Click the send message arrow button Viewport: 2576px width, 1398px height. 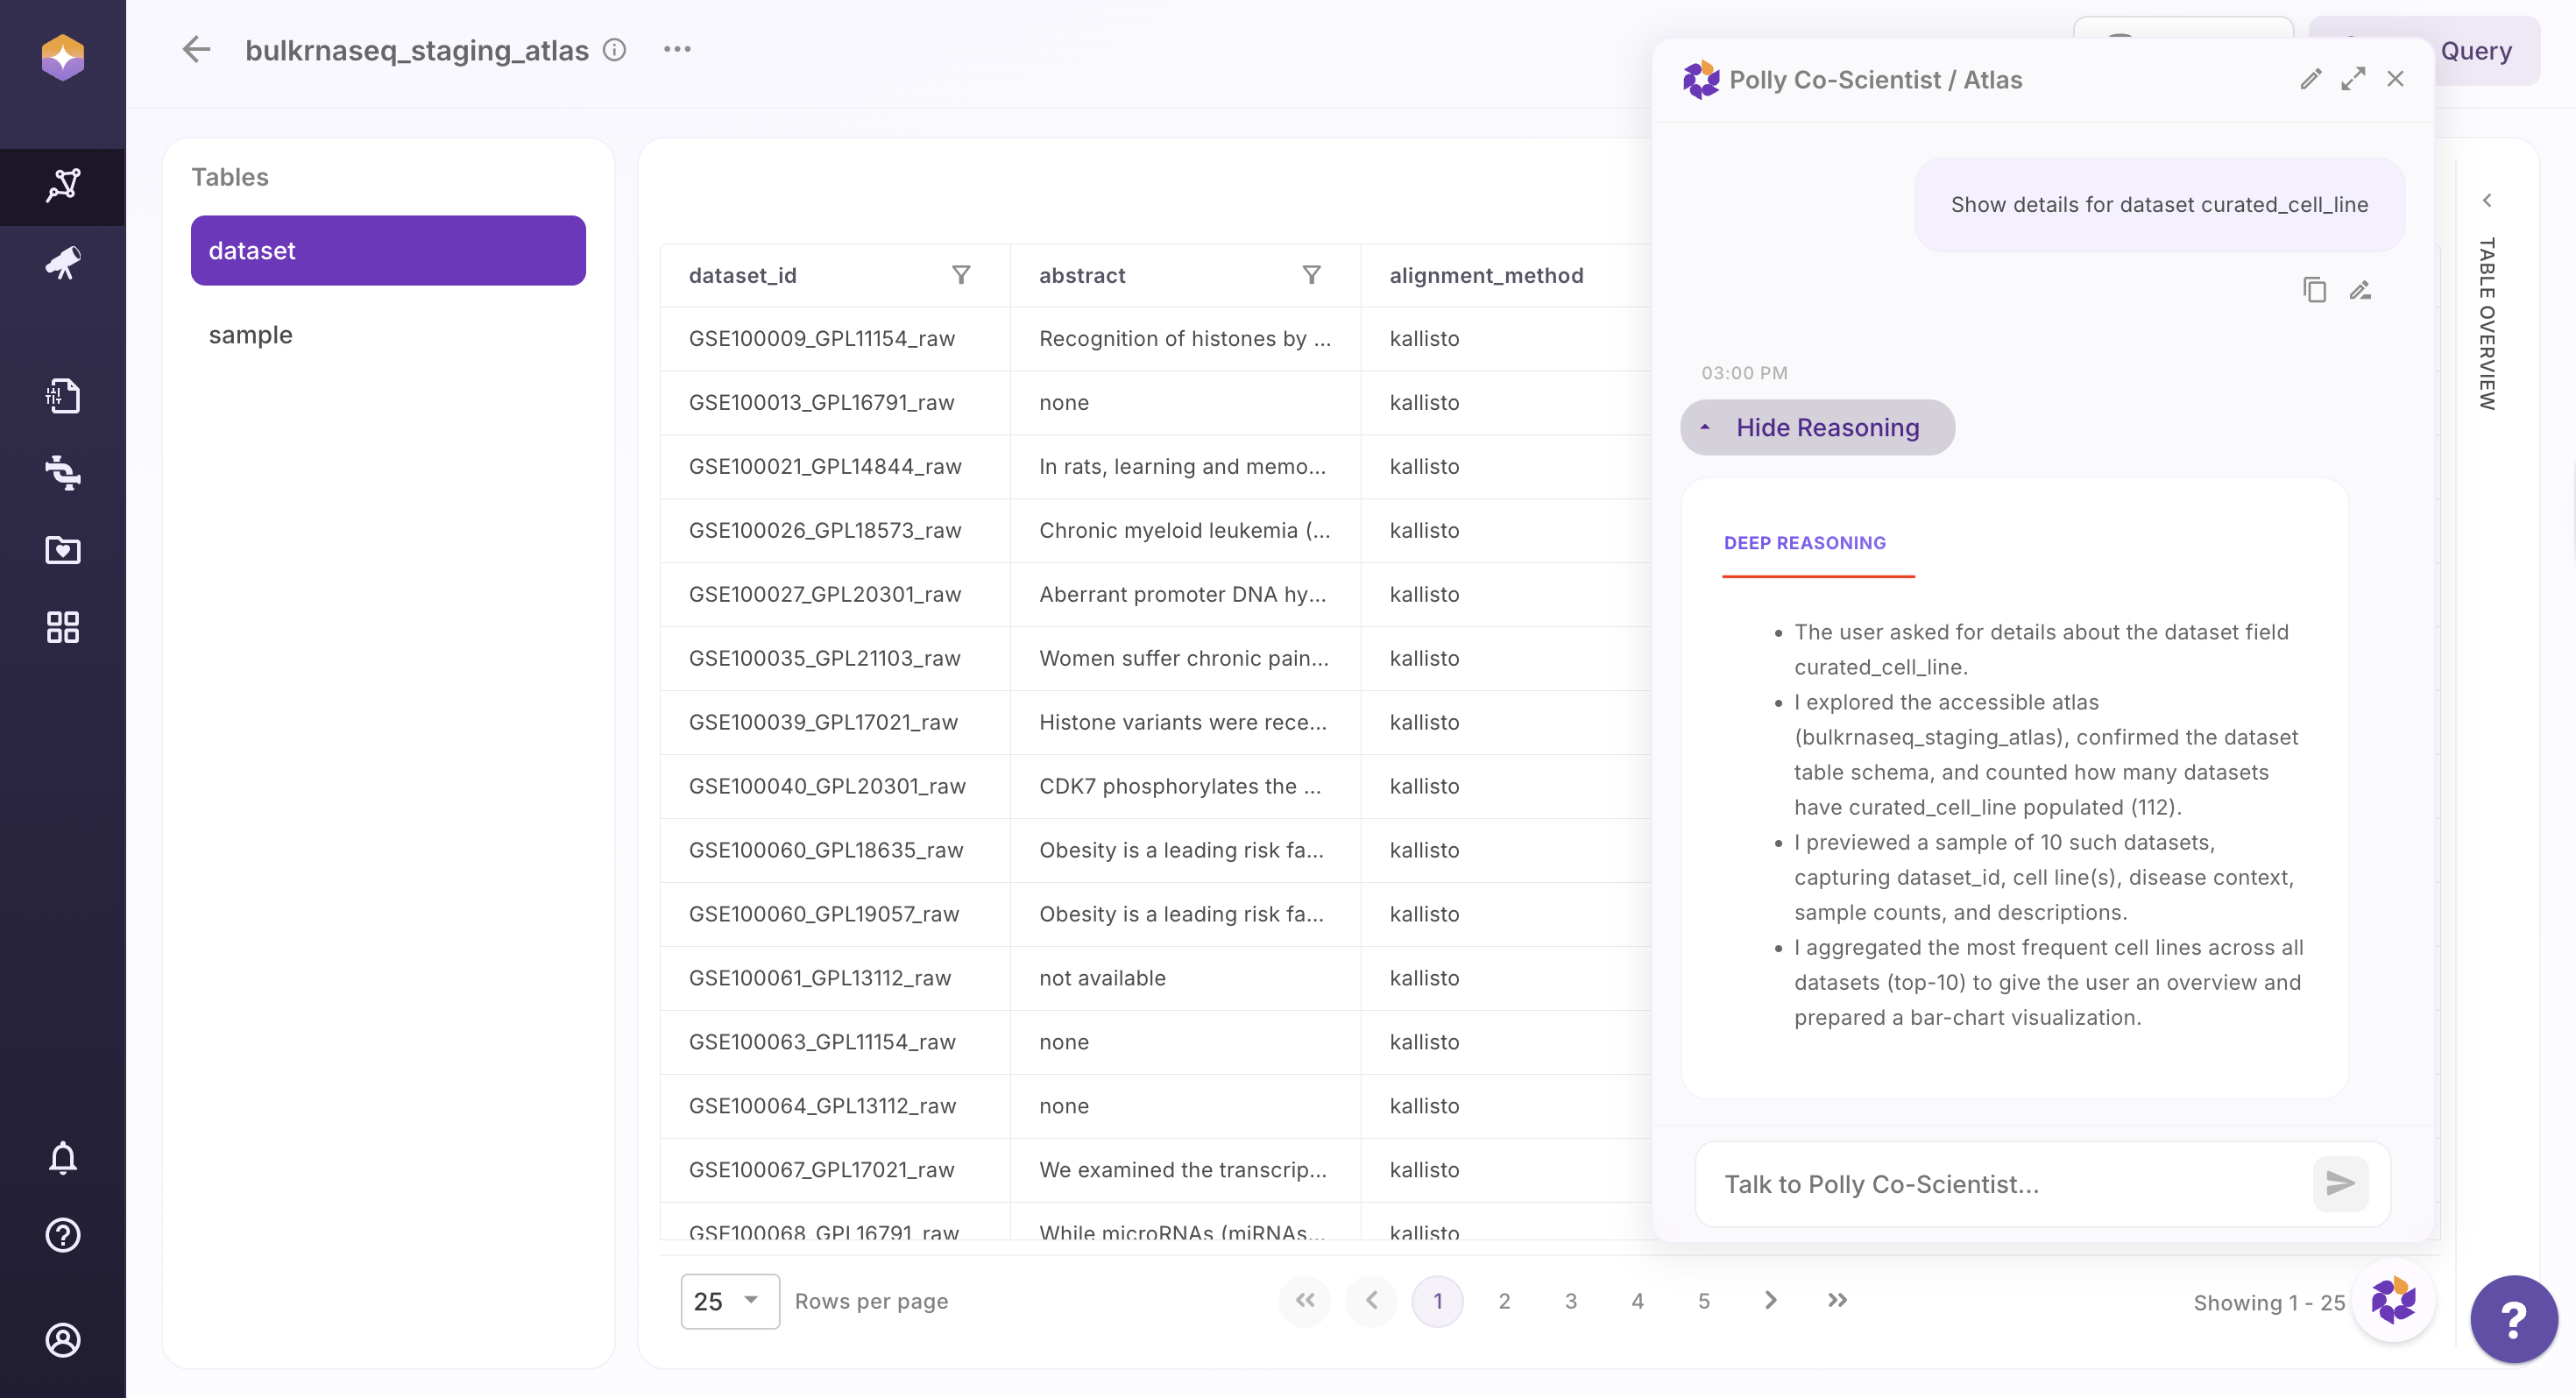(x=2340, y=1183)
